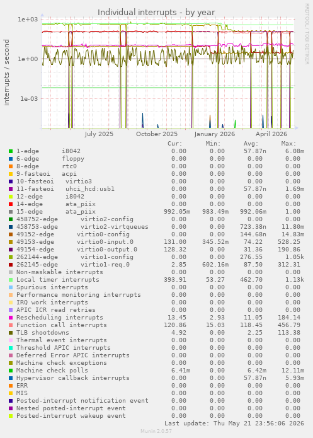Image resolution: width=313 pixels, height=438 pixels.
Task: Click the July 2025 axis label
Action: click(x=99, y=134)
